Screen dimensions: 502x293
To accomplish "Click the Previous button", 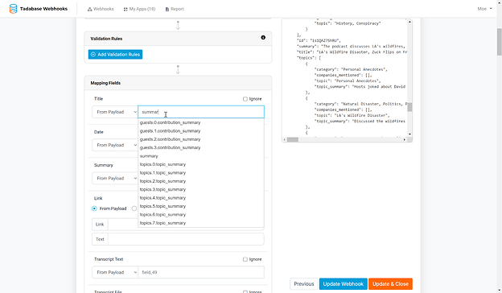I will (304, 283).
